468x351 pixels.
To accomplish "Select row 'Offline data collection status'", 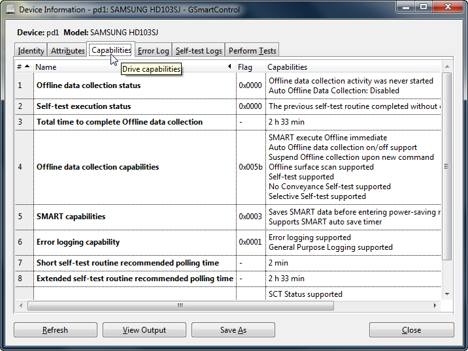I will coord(228,85).
